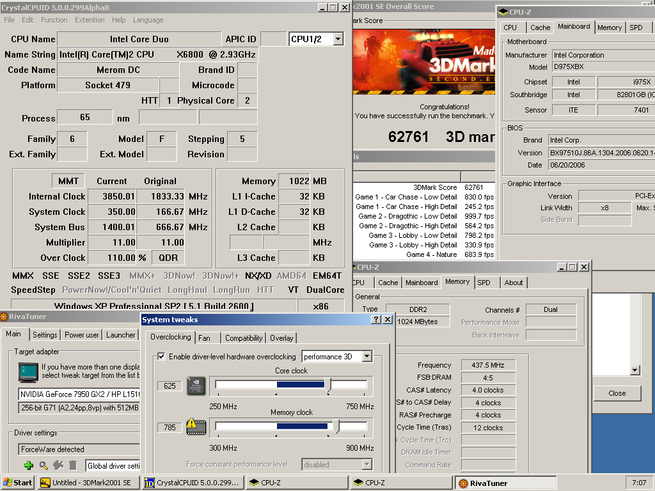Click the NVIDIA GeForce 7950 GX2 adapter field
Image resolution: width=655 pixels, height=491 pixels.
click(x=79, y=394)
